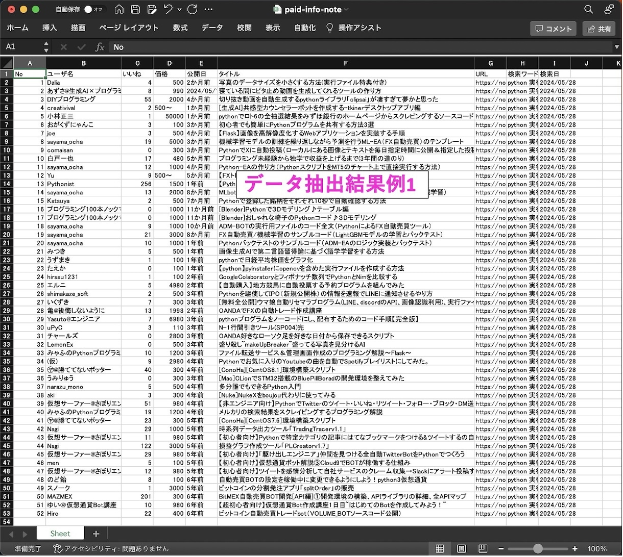Click the Save floppy disk icon
Viewport: 623px width, 557px height.
coord(135,9)
